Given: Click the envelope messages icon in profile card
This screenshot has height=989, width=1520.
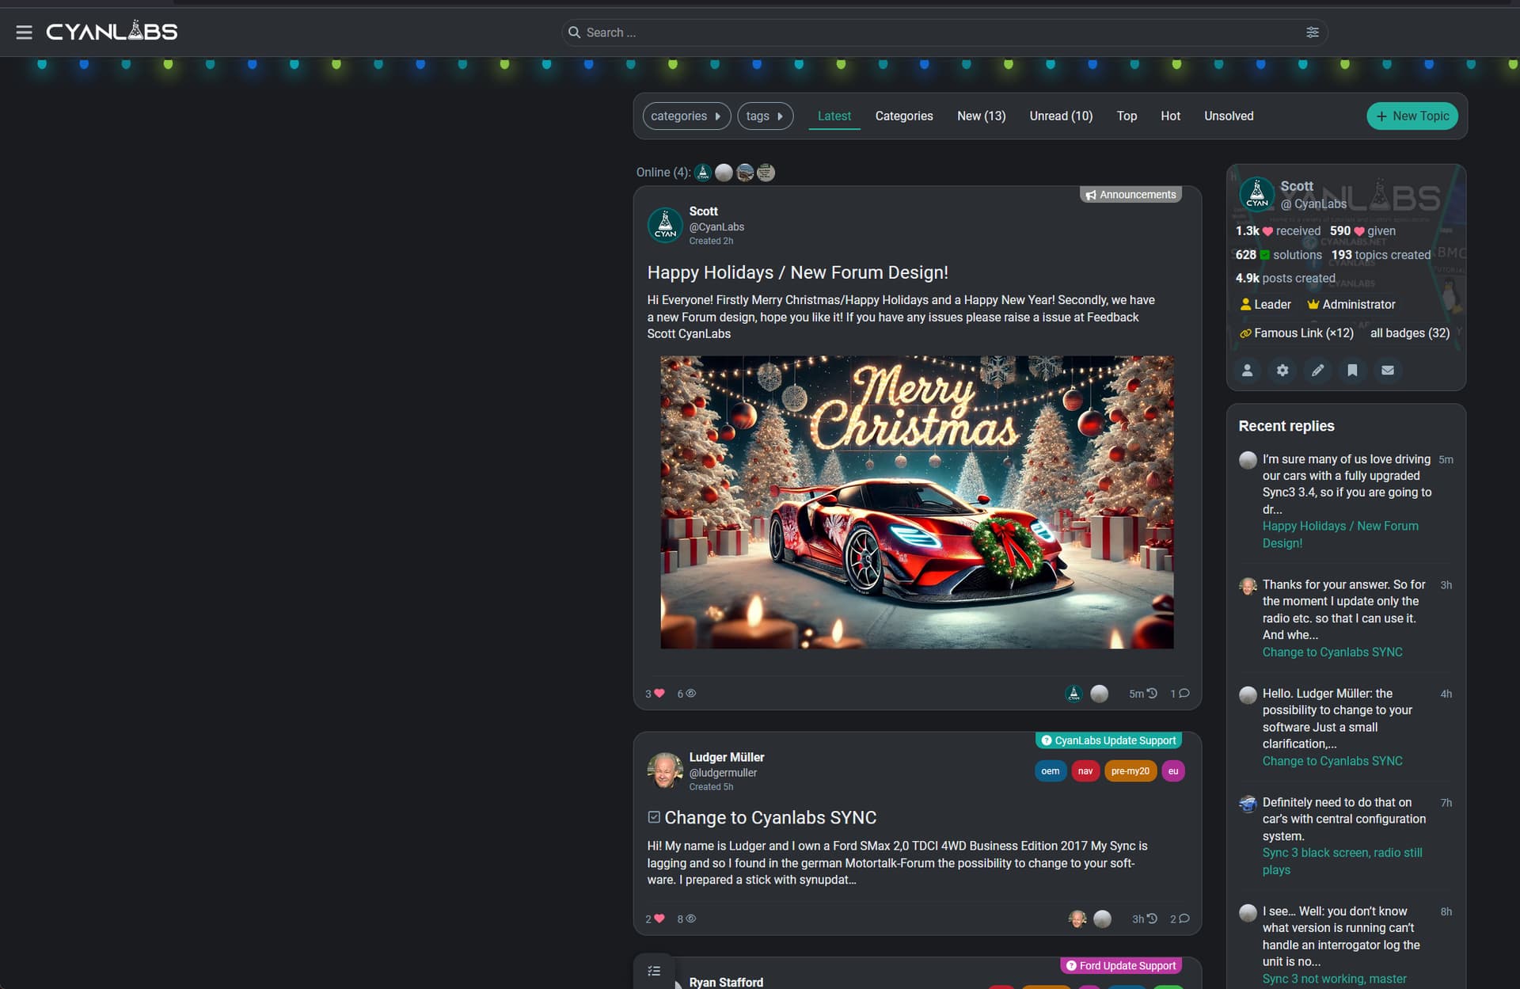Looking at the screenshot, I should [x=1387, y=371].
